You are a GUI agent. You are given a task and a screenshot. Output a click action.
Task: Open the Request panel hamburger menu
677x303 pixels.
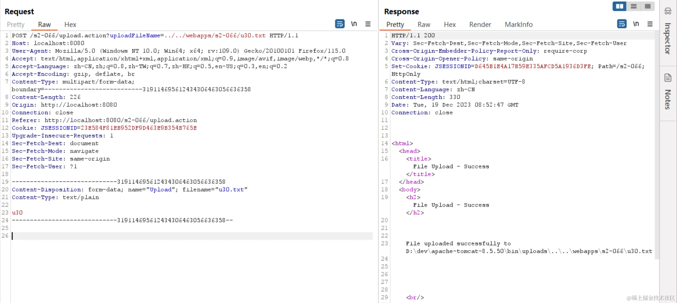tap(368, 24)
